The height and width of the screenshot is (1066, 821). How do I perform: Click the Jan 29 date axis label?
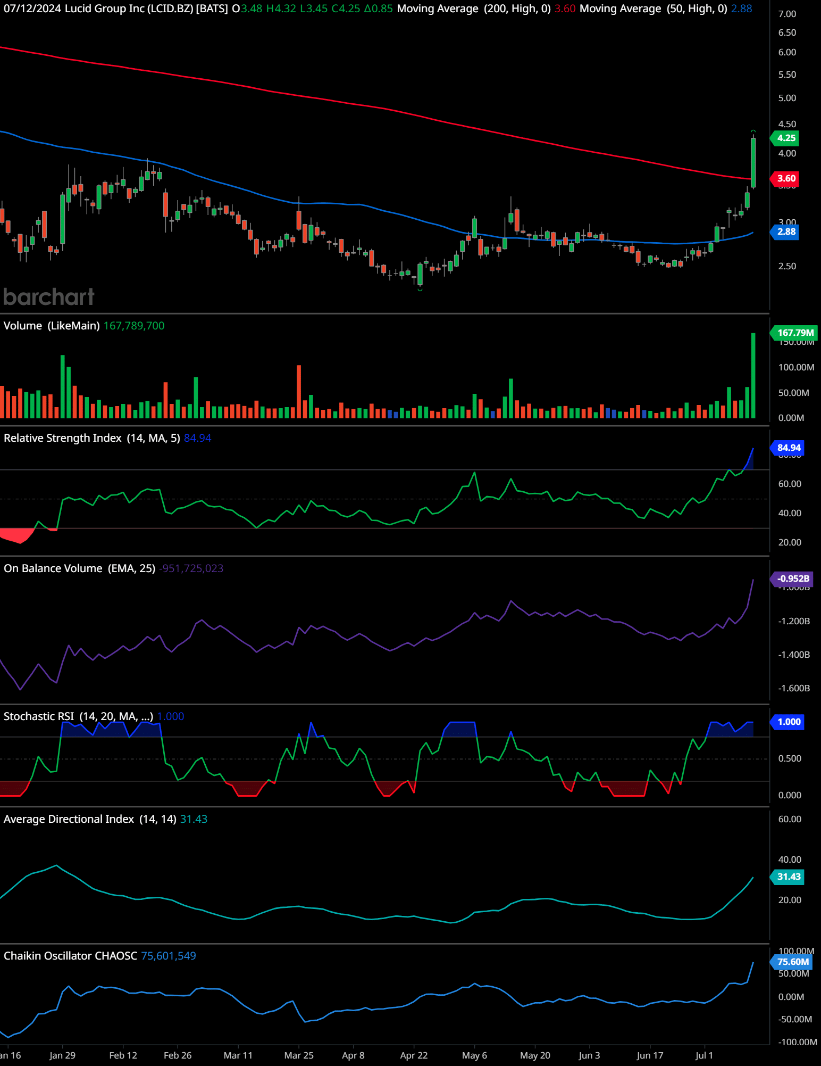coord(62,1055)
